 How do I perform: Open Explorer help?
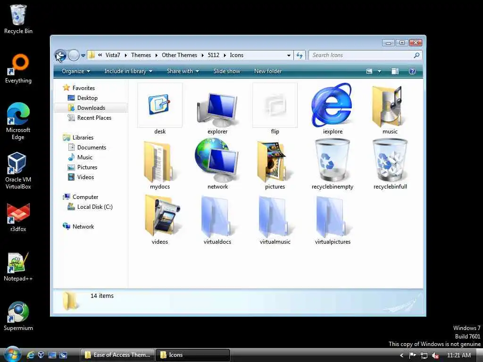coord(412,72)
